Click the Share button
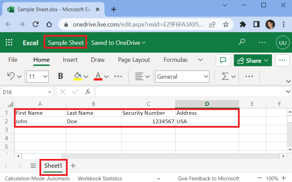Image resolution: width=292 pixels, height=182 pixels. tap(253, 60)
